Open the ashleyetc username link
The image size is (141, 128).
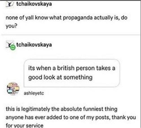point(34,93)
